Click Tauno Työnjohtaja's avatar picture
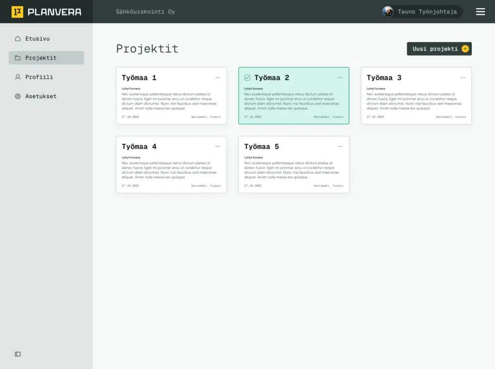The height and width of the screenshot is (369, 495). (x=388, y=12)
